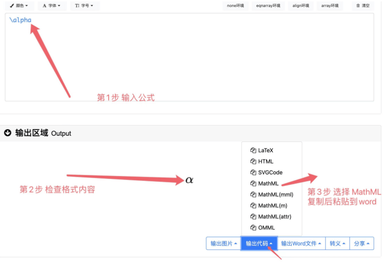Click the copy icon beside MathML(attr)

point(253,217)
